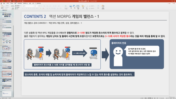Click the Undo arrow icon
Viewport: 176px width, 99px height.
click(18, 1)
